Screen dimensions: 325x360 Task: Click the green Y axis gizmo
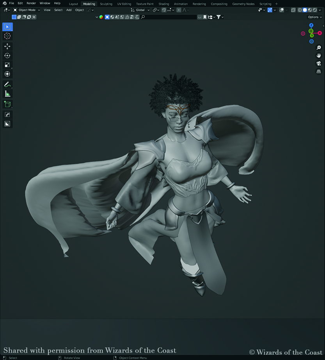pos(312,36)
